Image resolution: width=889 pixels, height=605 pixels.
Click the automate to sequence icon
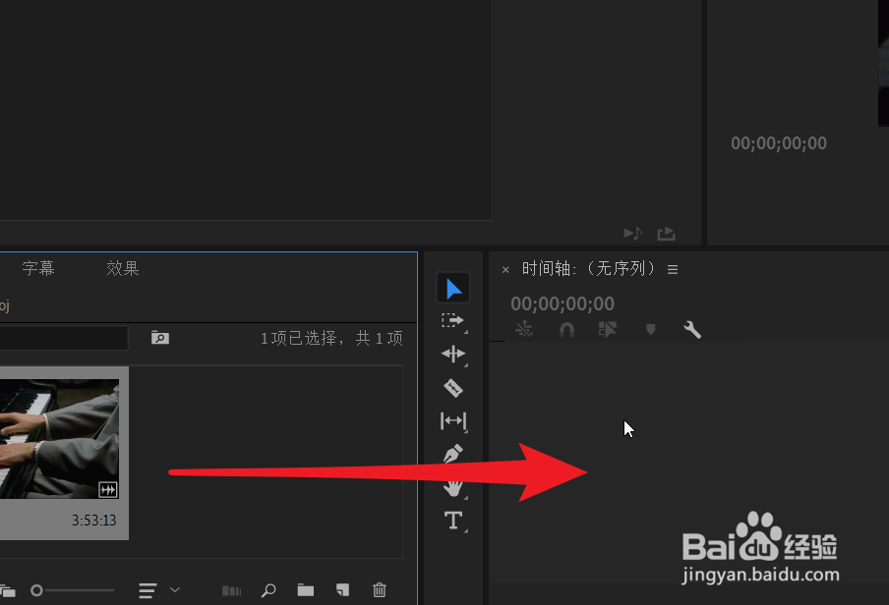[231, 591]
